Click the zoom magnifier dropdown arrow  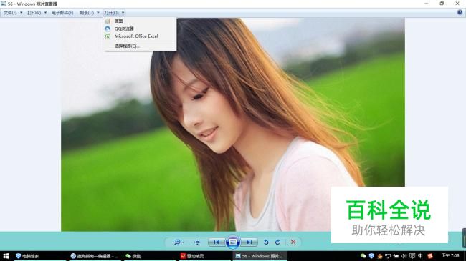tap(183, 242)
